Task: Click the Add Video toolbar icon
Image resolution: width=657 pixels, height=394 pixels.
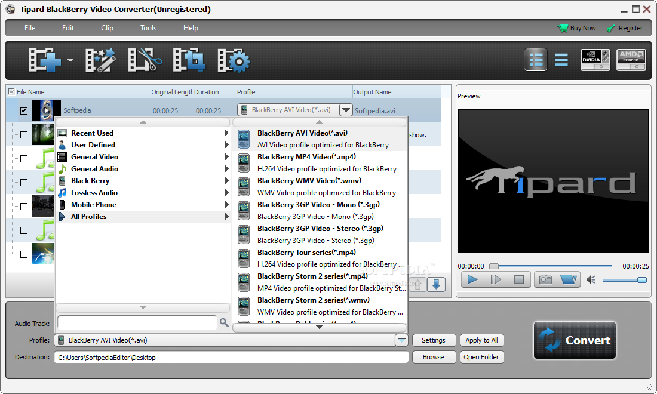Action: 45,60
